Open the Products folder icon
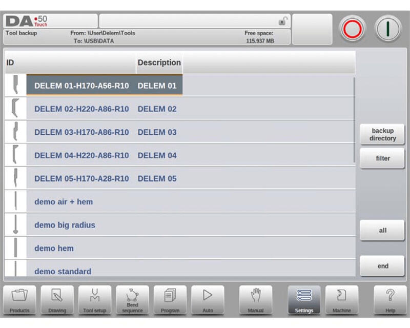This screenshot has height=328, width=410. (x=19, y=300)
